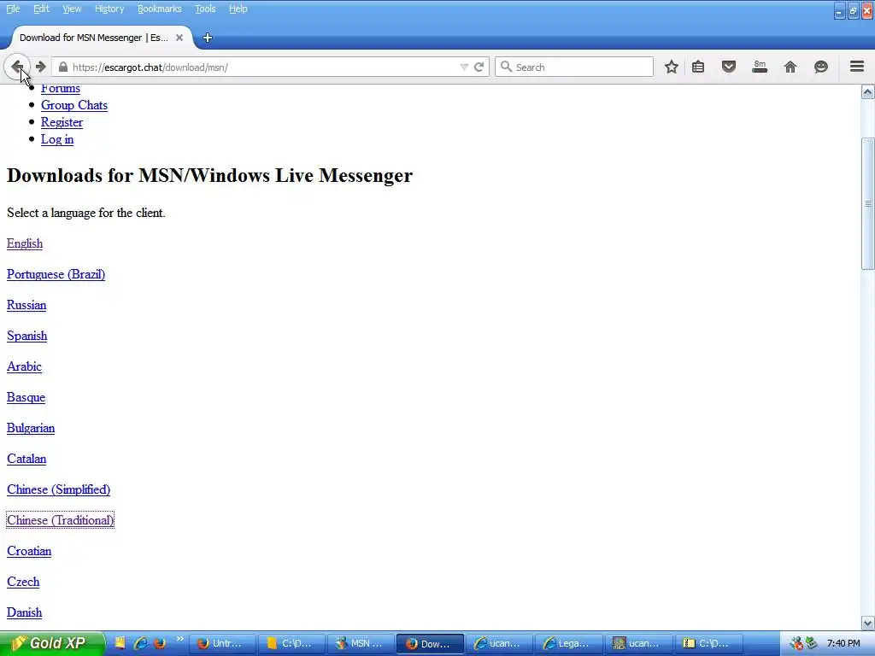Open the Edit menu
875x656 pixels.
pos(41,9)
